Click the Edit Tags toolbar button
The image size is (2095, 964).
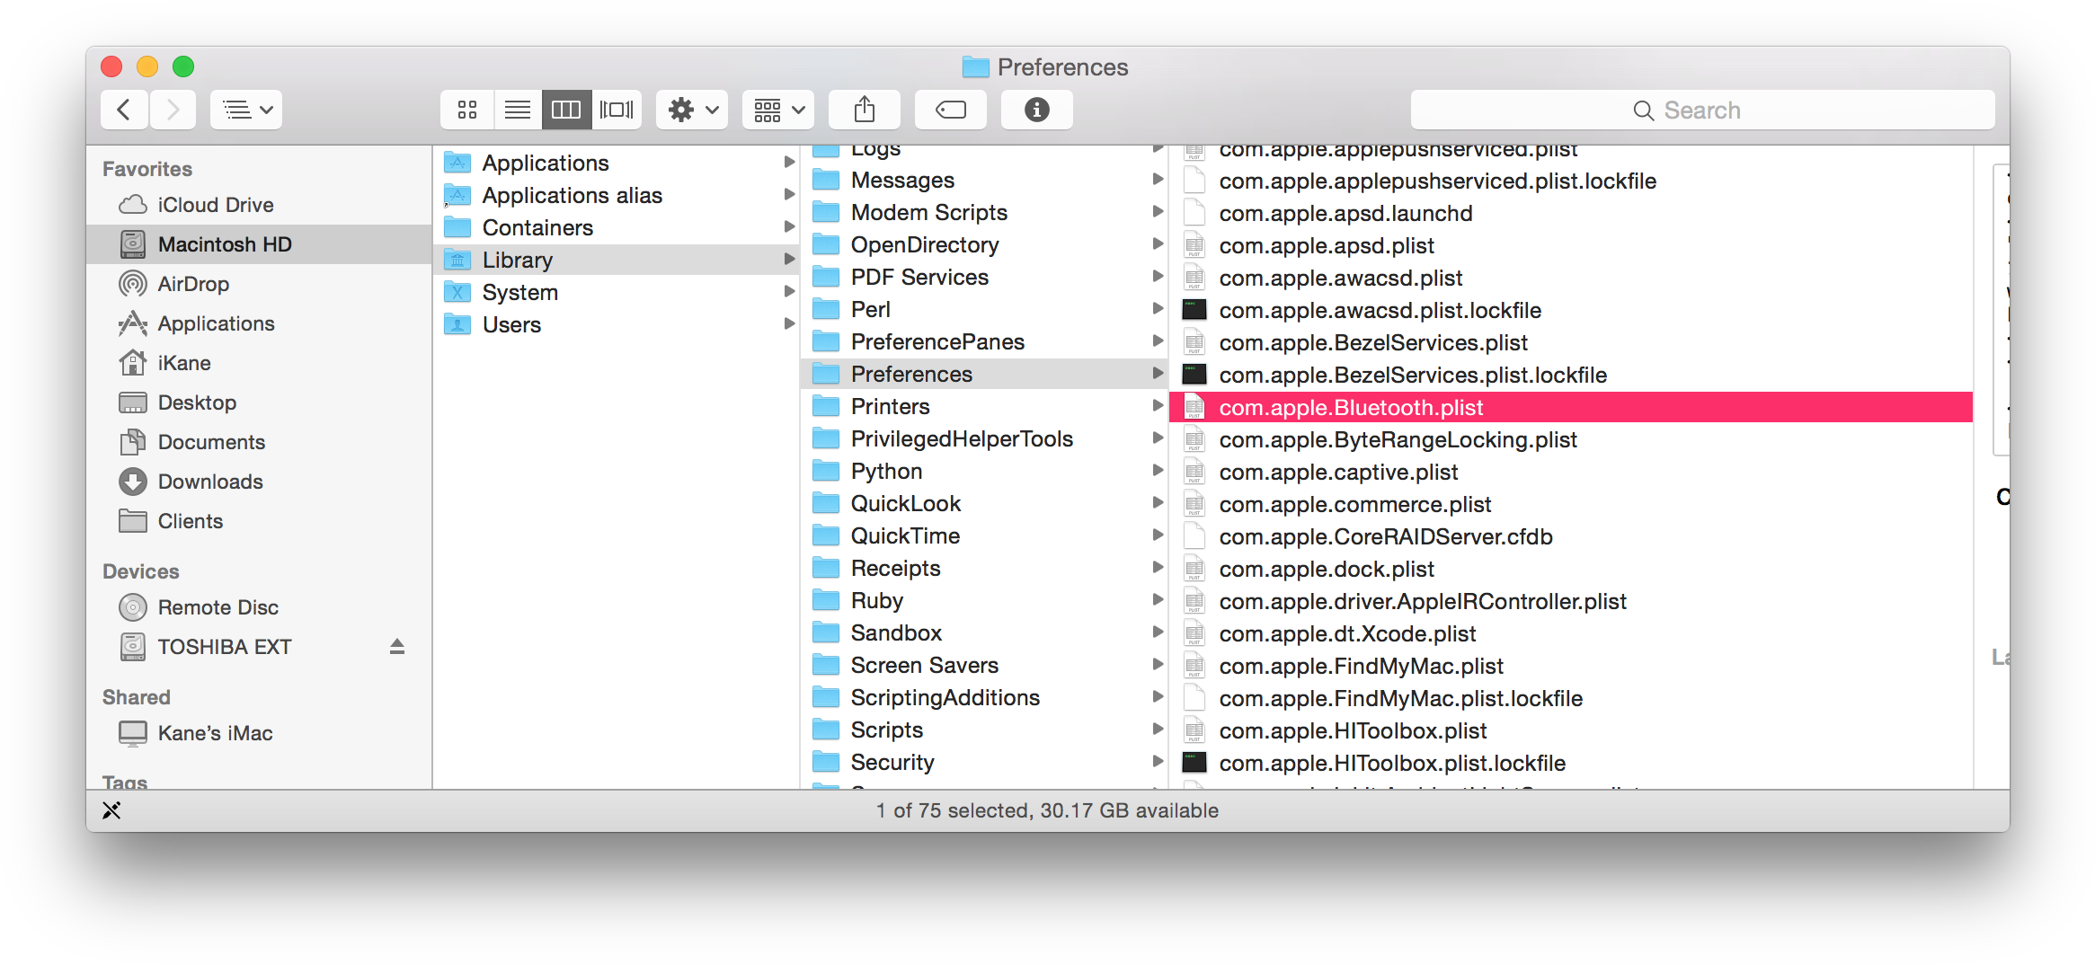tap(950, 110)
